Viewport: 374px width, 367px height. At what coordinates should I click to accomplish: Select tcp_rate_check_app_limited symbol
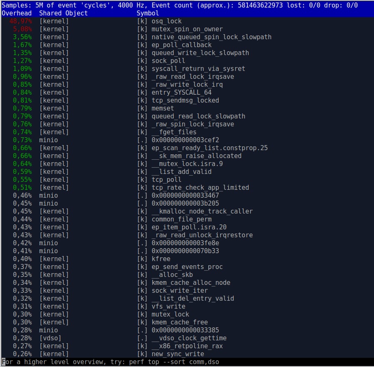[x=200, y=187]
